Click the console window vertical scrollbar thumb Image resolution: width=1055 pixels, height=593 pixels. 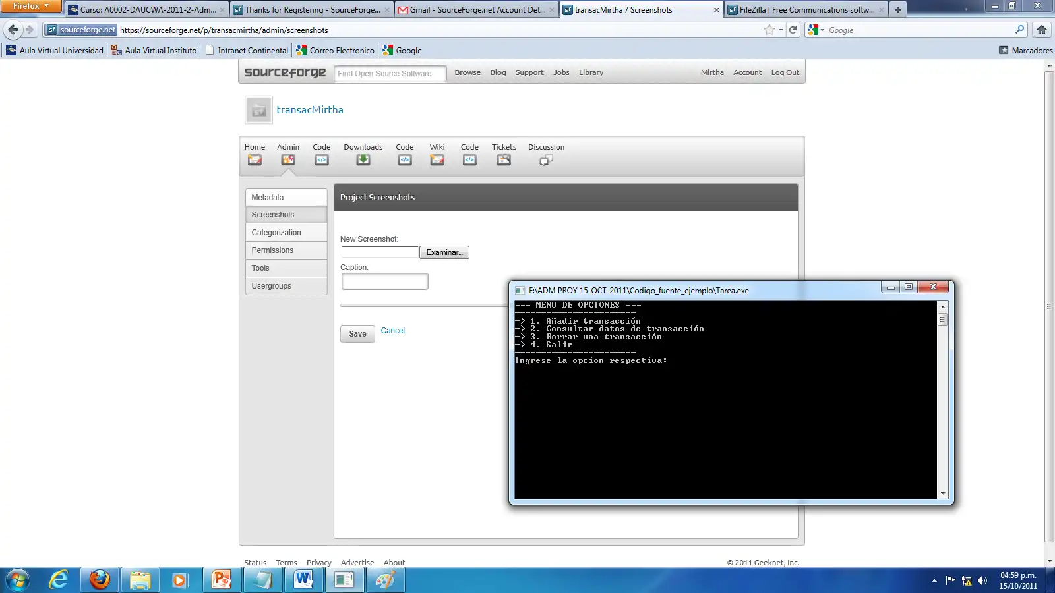click(x=943, y=320)
